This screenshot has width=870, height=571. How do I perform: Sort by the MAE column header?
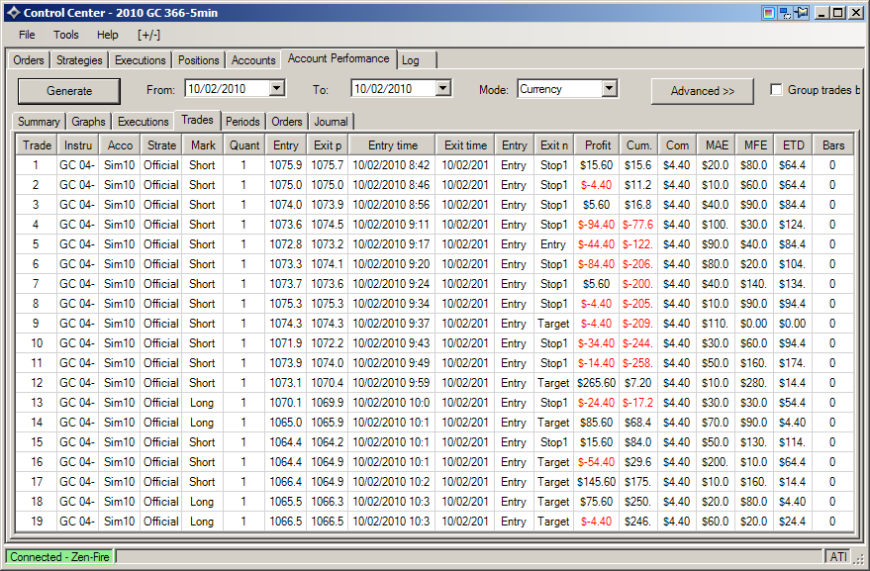tap(717, 144)
